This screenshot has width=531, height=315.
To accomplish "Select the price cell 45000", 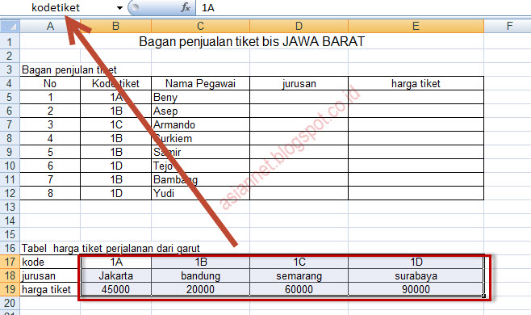I will coord(116,289).
